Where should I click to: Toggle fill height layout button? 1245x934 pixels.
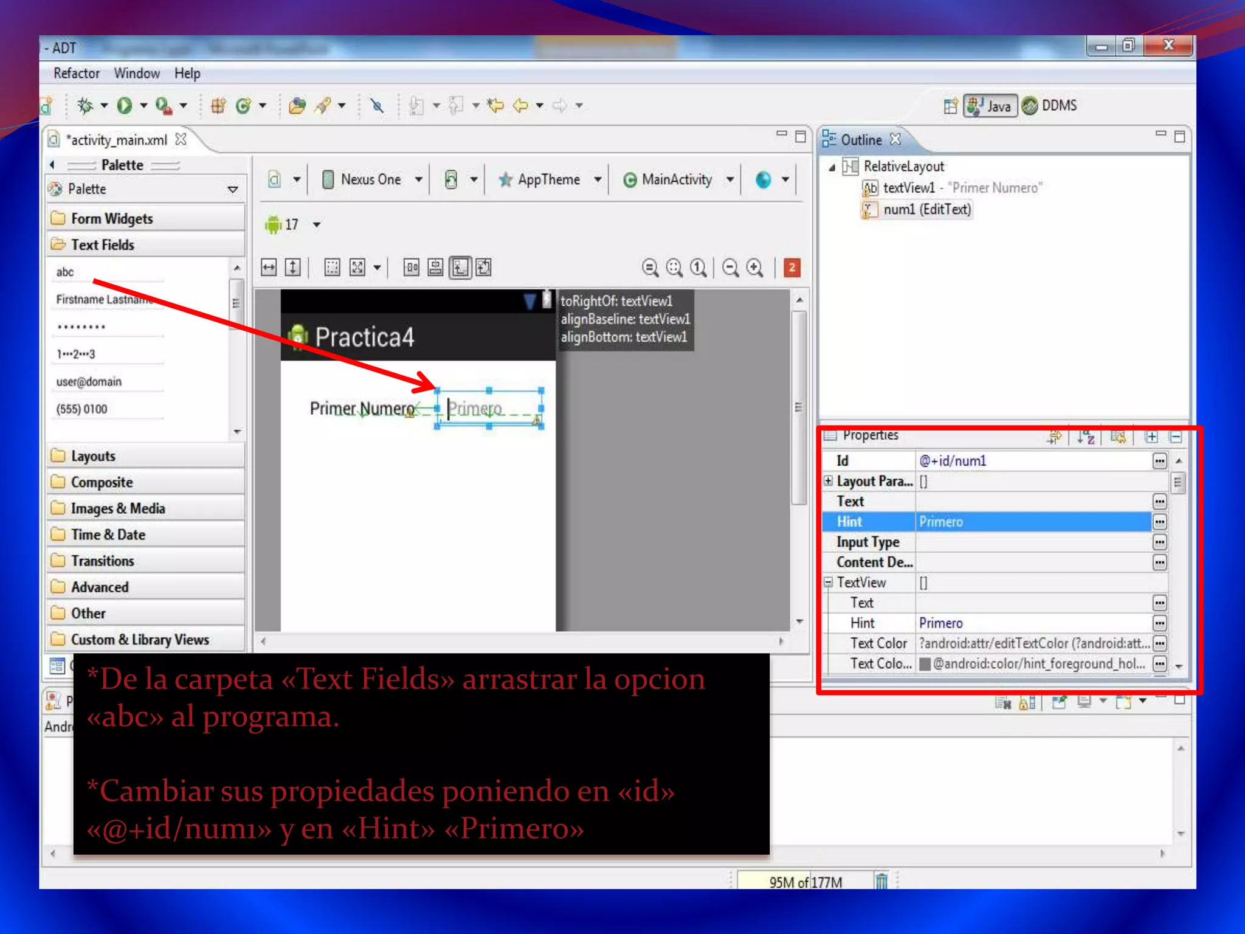293,268
